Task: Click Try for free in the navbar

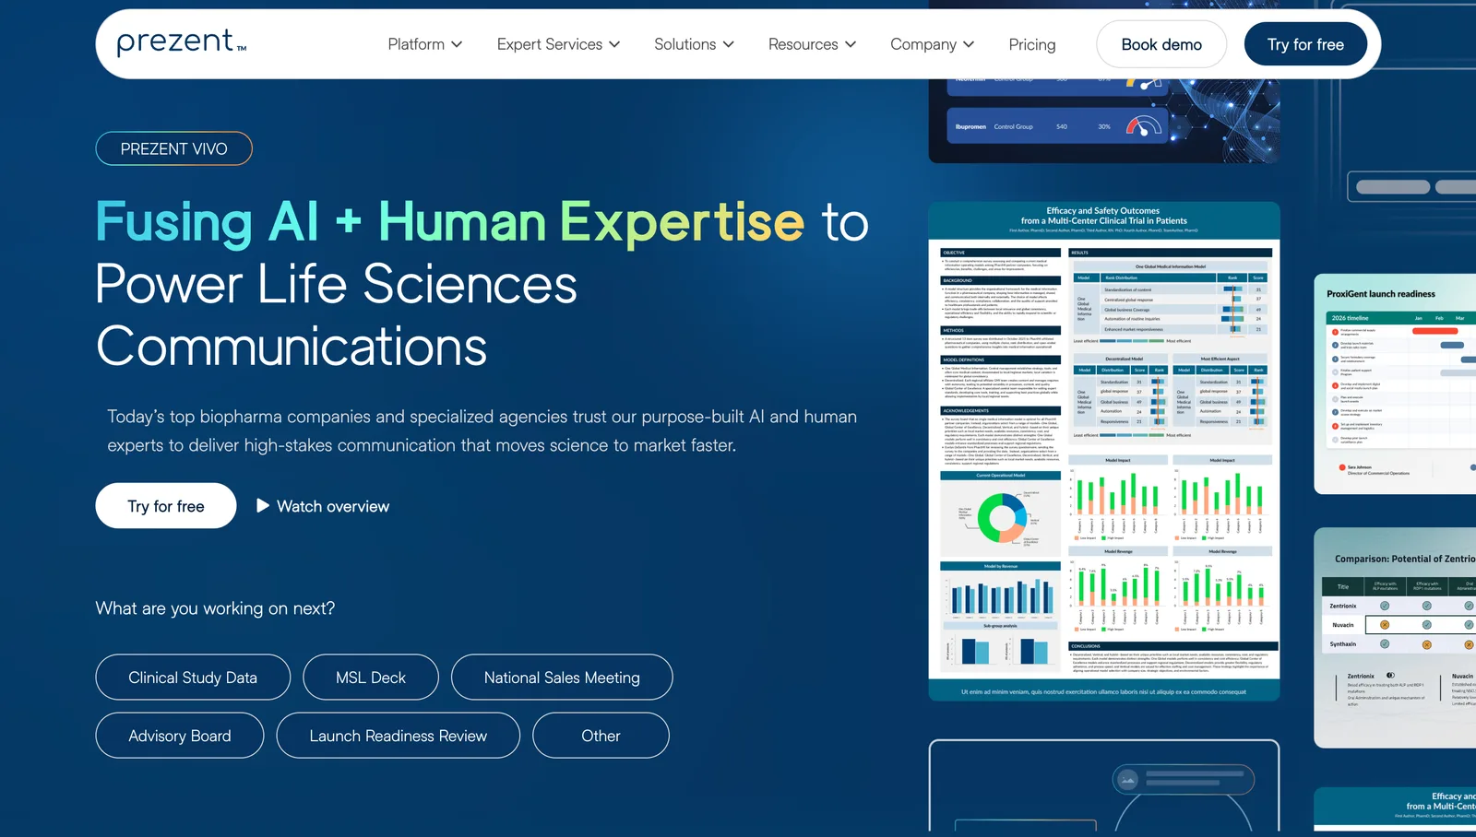Action: tap(1305, 44)
